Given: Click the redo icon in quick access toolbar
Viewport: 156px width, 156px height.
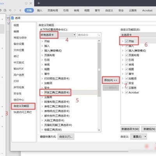Looking at the screenshot, I should [x=15, y=10].
